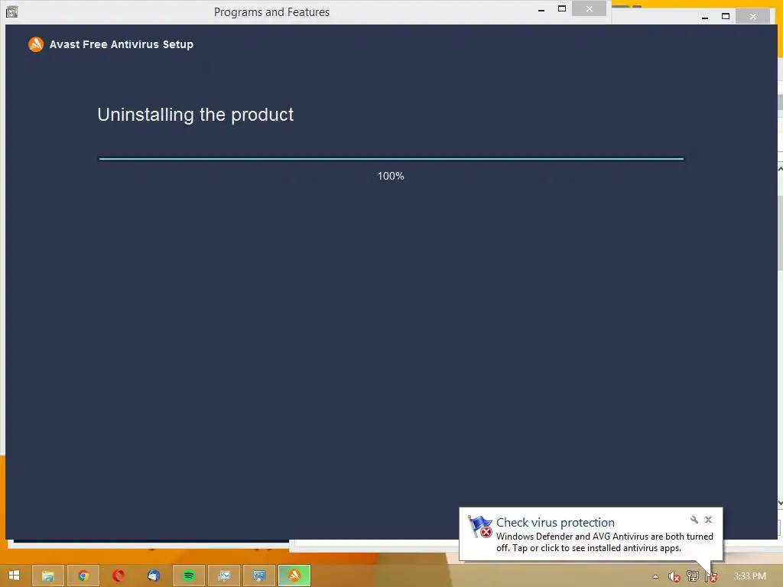Screen dimensions: 783x587
Task: Minimize the Programs and Features window
Action: tap(541, 9)
